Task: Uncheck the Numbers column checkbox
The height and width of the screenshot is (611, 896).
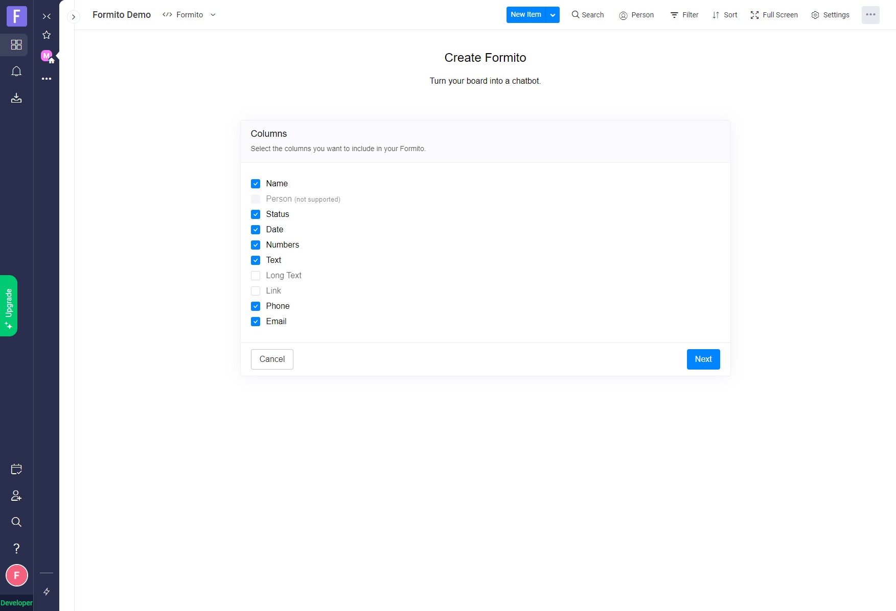Action: [x=256, y=245]
